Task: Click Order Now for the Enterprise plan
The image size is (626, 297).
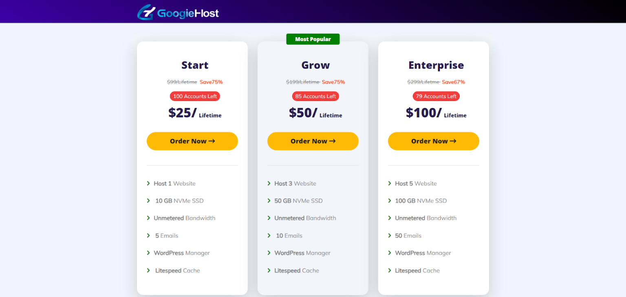Action: click(x=433, y=141)
